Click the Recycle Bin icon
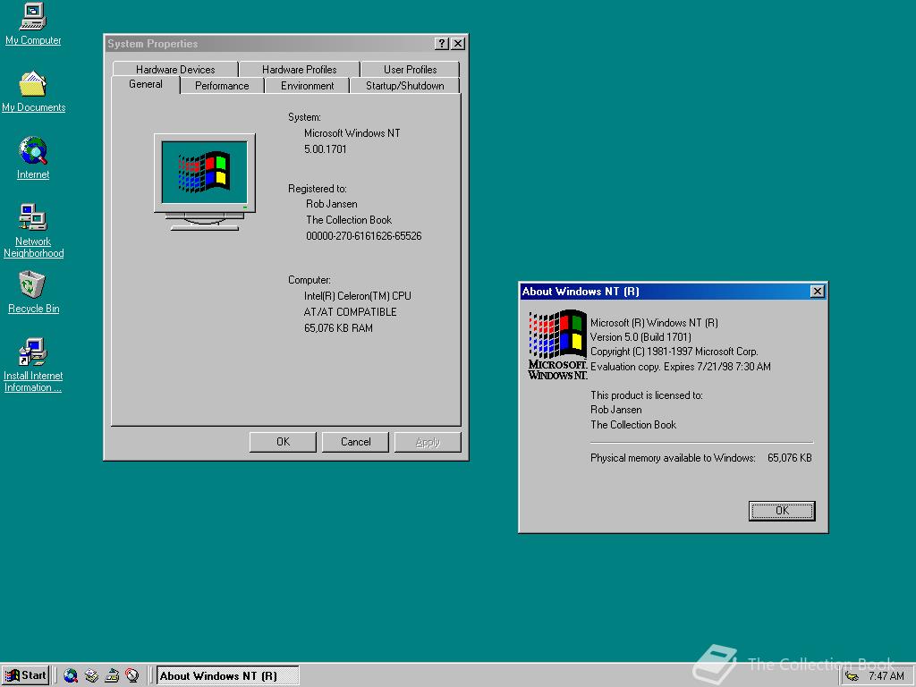916x687 pixels. pyautogui.click(x=33, y=286)
